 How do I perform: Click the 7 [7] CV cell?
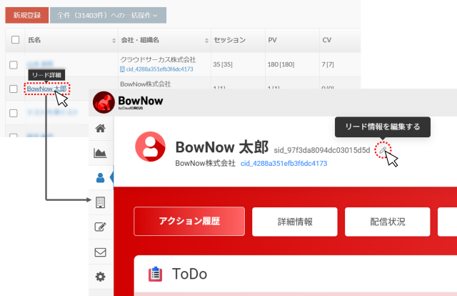tap(328, 64)
